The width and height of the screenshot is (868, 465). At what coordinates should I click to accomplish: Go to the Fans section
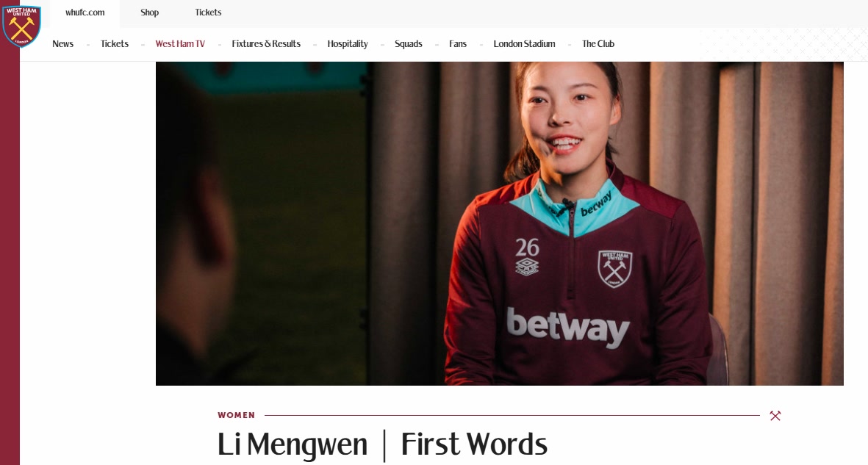tap(457, 44)
